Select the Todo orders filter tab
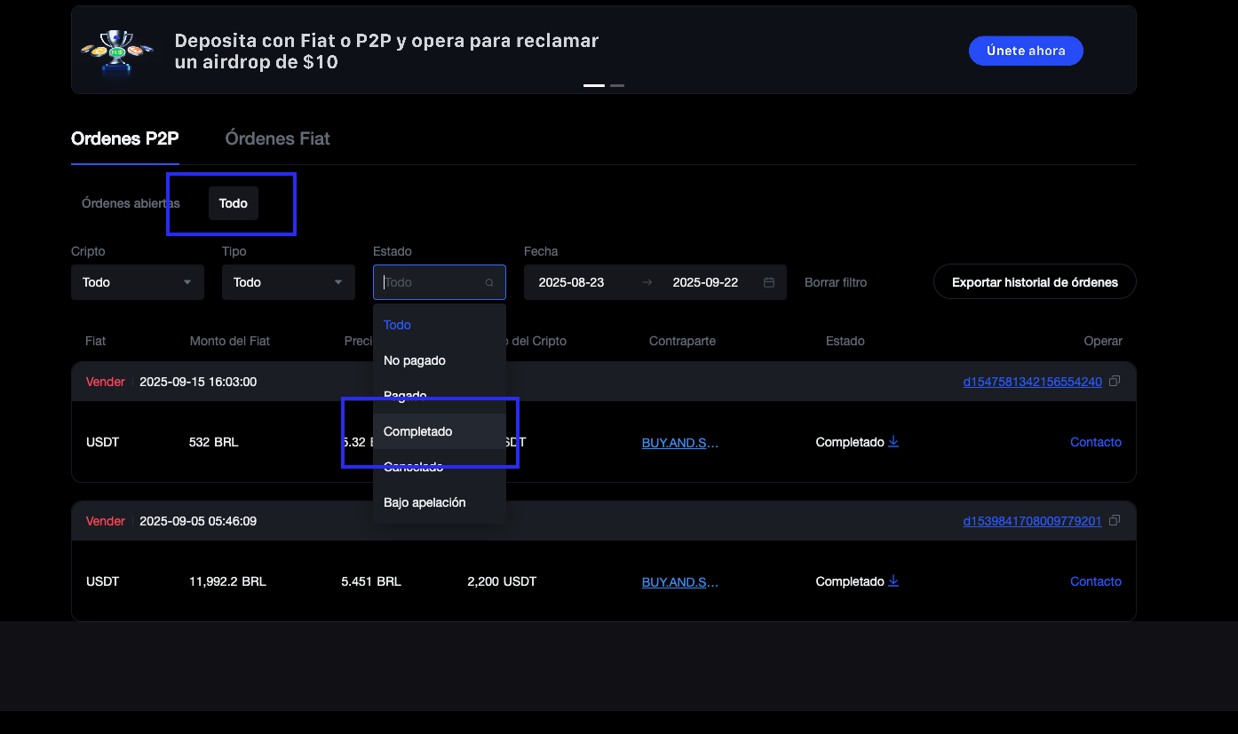Screen dimensions: 1238x734 click(x=234, y=203)
